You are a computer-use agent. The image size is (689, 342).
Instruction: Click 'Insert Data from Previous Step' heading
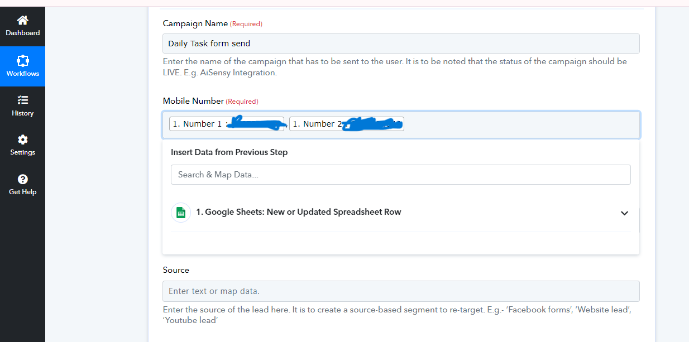click(x=229, y=152)
